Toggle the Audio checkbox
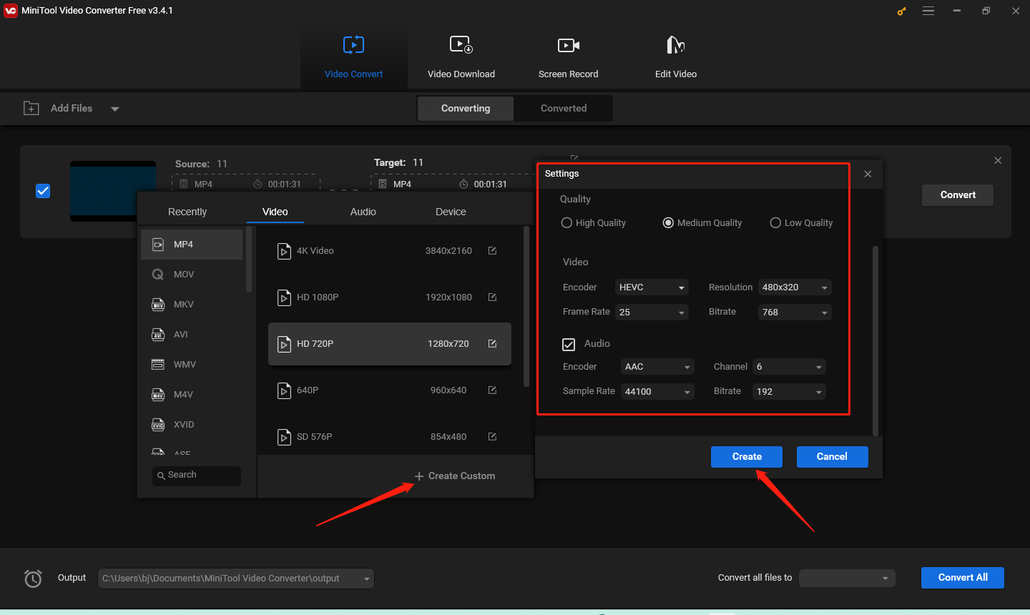The image size is (1030, 615). coord(569,344)
